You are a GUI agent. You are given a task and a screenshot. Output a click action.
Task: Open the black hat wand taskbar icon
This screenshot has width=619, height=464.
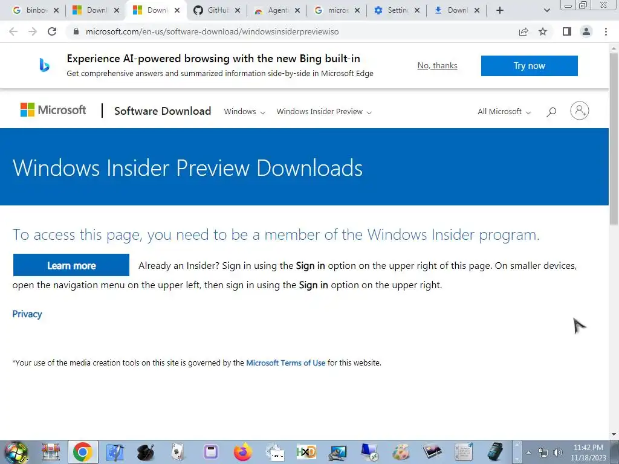click(146, 452)
